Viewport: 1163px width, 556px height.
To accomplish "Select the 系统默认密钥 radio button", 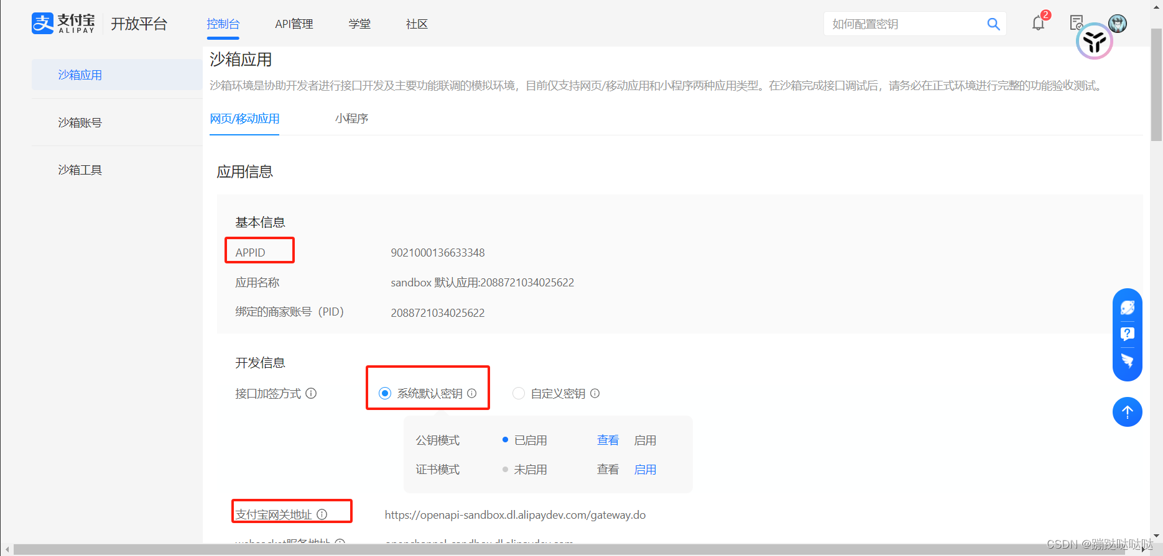I will pos(385,393).
